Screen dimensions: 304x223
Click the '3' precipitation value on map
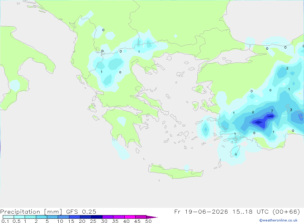[291, 110]
